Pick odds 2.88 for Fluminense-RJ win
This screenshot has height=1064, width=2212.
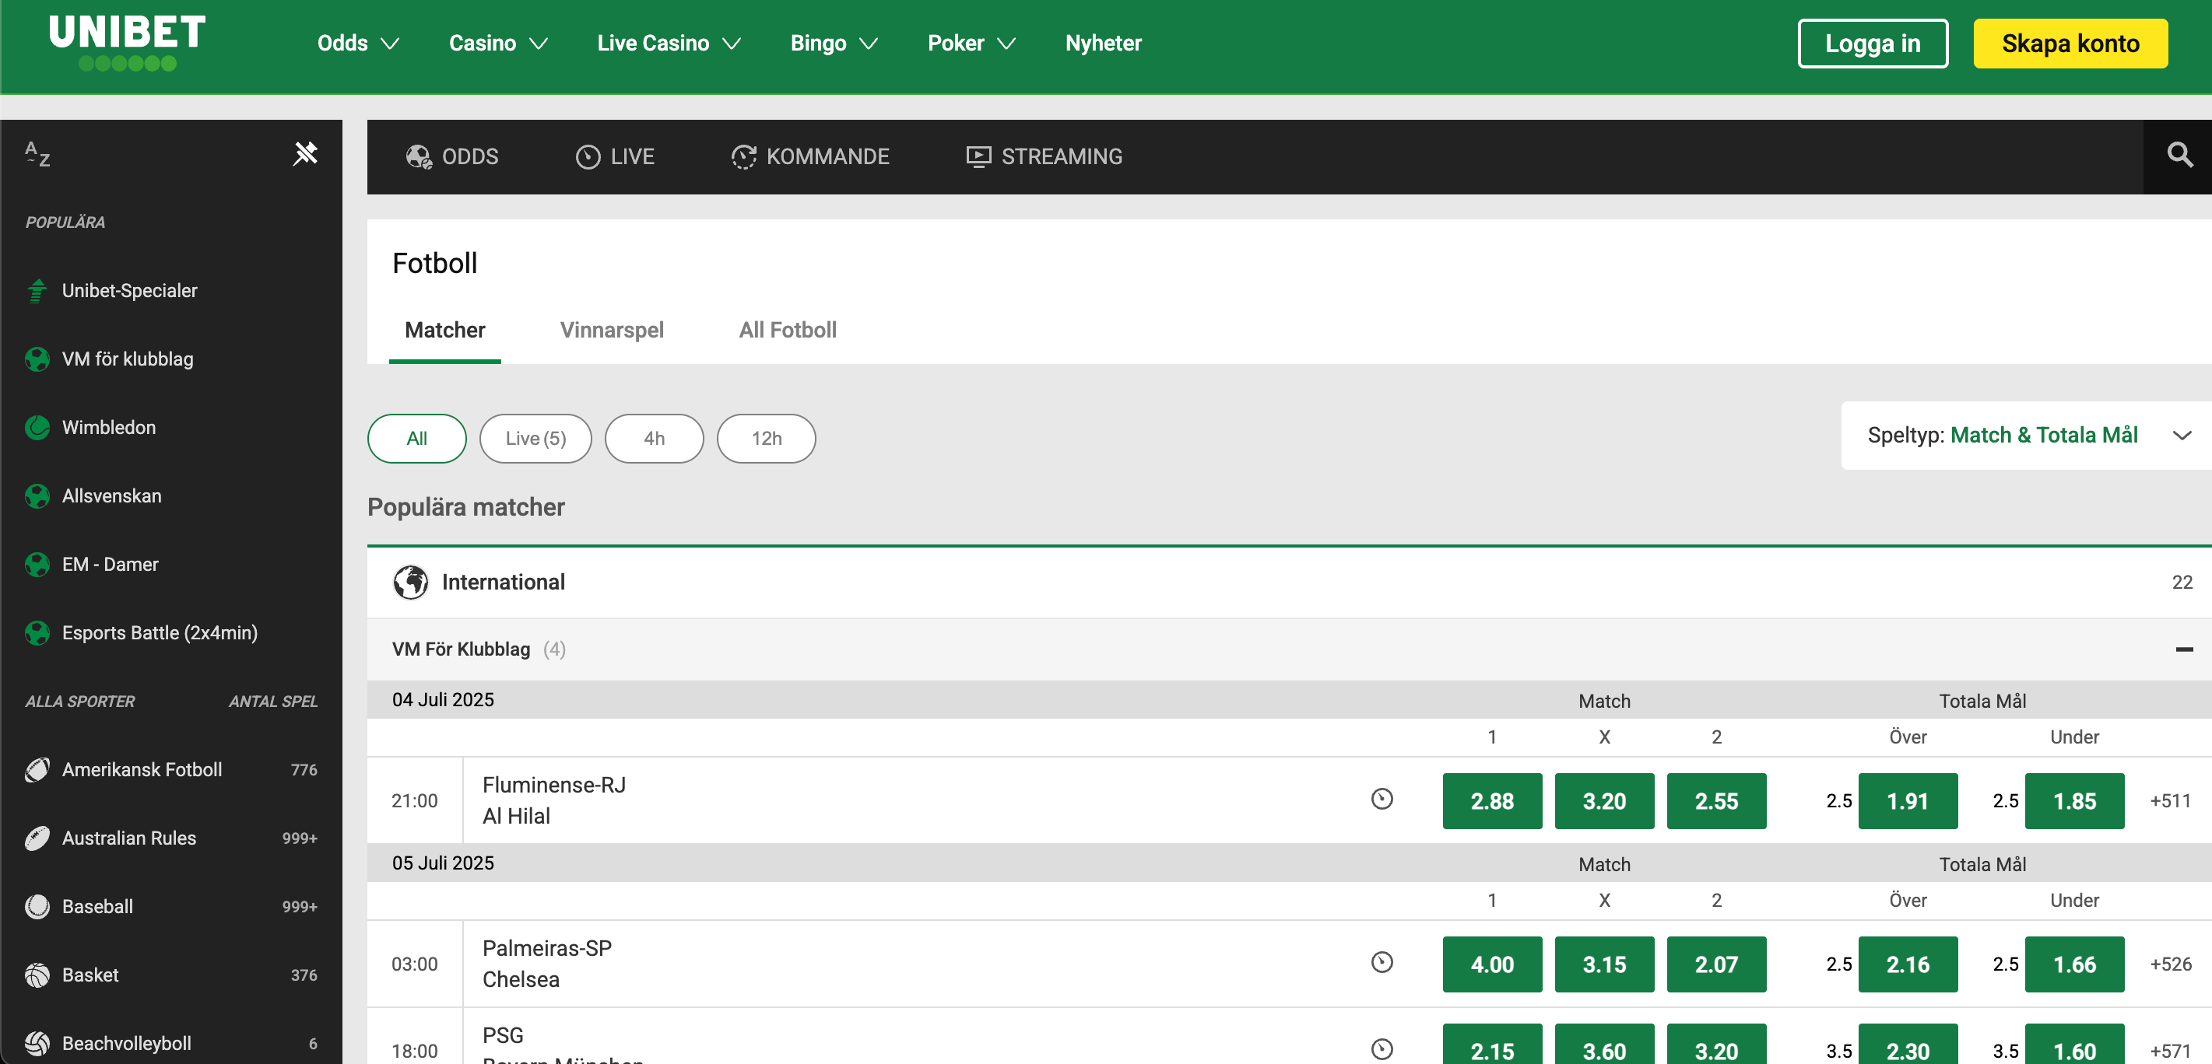1491,800
